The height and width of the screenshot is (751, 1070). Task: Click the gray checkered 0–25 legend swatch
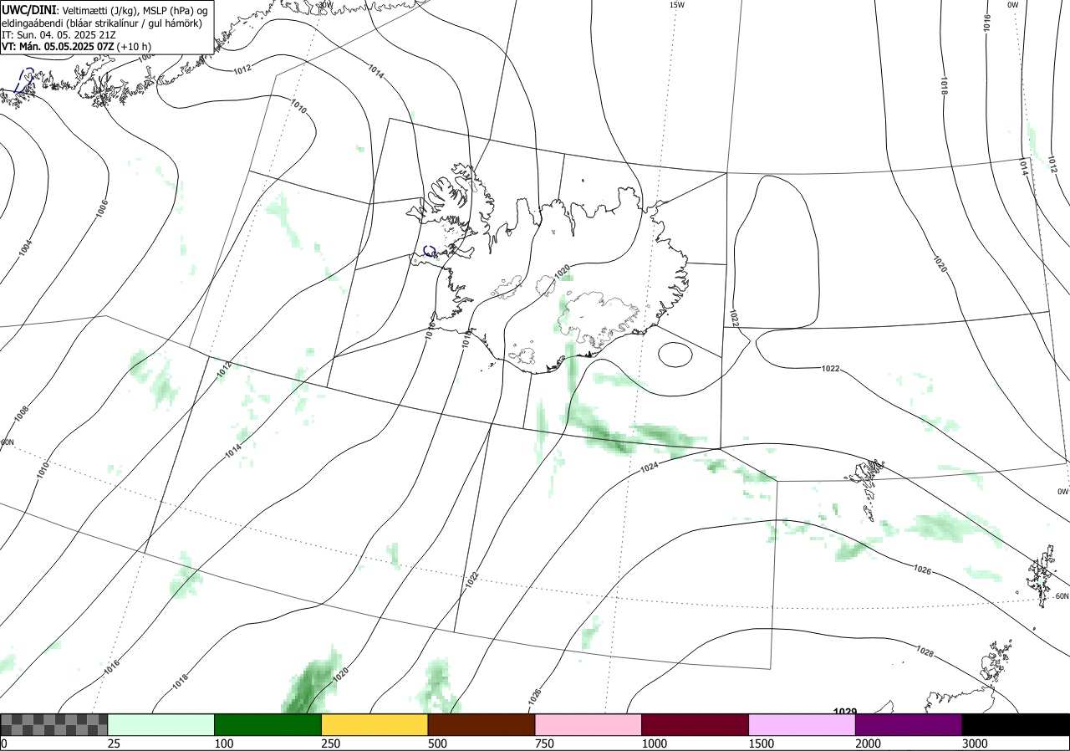tap(54, 724)
